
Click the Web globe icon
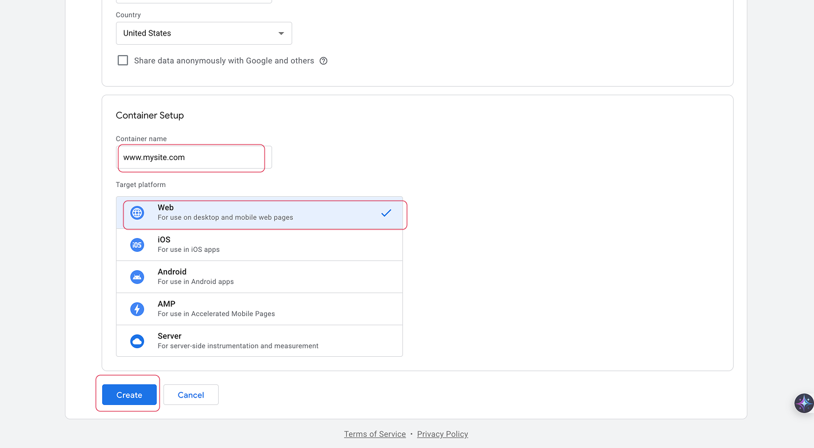tap(137, 213)
